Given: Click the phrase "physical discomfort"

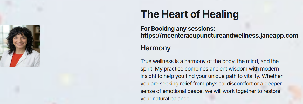Looking at the screenshot, I should pos(226,84).
